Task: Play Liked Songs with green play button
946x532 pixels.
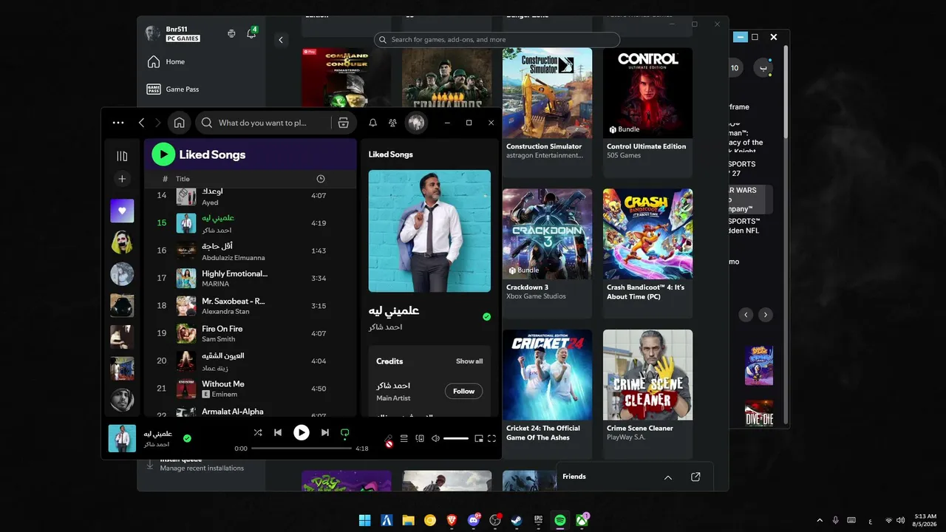Action: (x=163, y=154)
